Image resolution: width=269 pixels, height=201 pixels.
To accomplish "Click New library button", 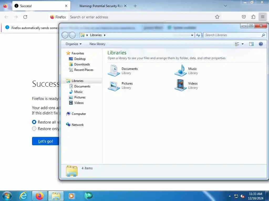I will point(97,44).
